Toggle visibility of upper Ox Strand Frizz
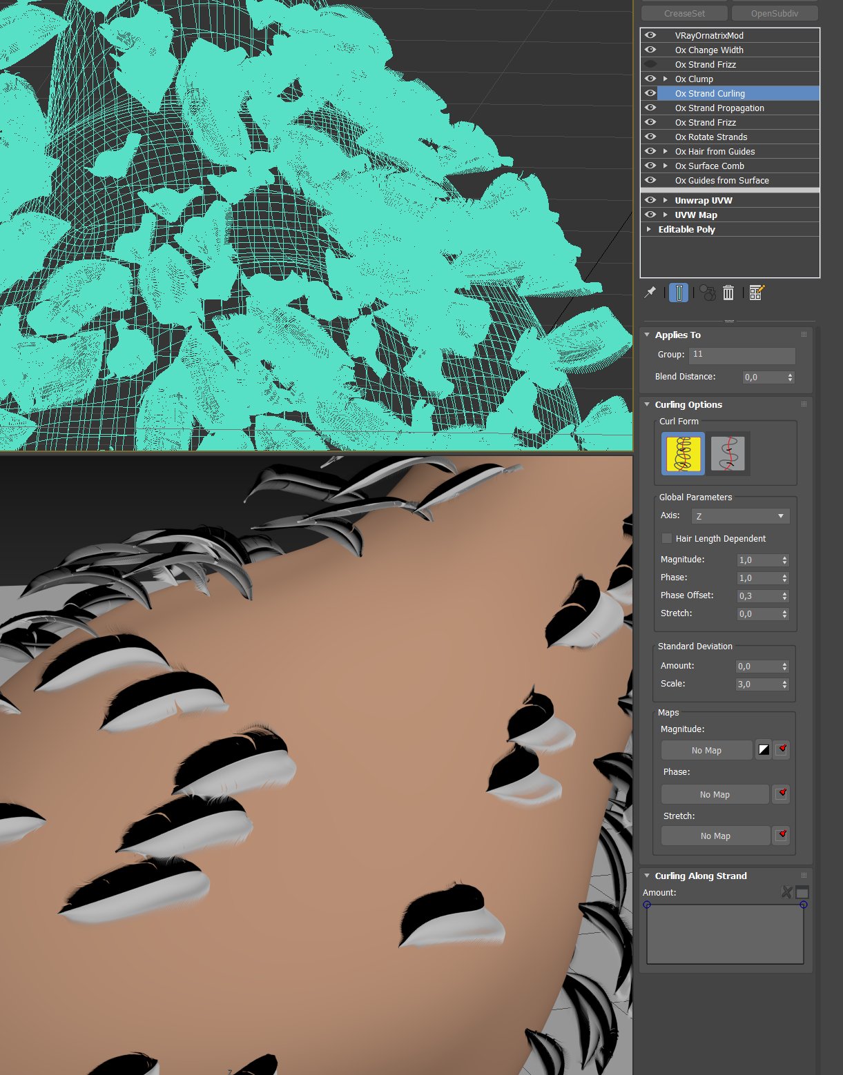Screen dimensions: 843x1075 (x=650, y=64)
